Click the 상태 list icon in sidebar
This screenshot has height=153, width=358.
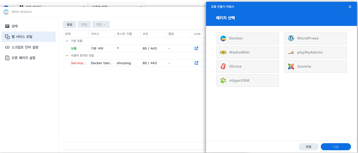[x=7, y=26]
